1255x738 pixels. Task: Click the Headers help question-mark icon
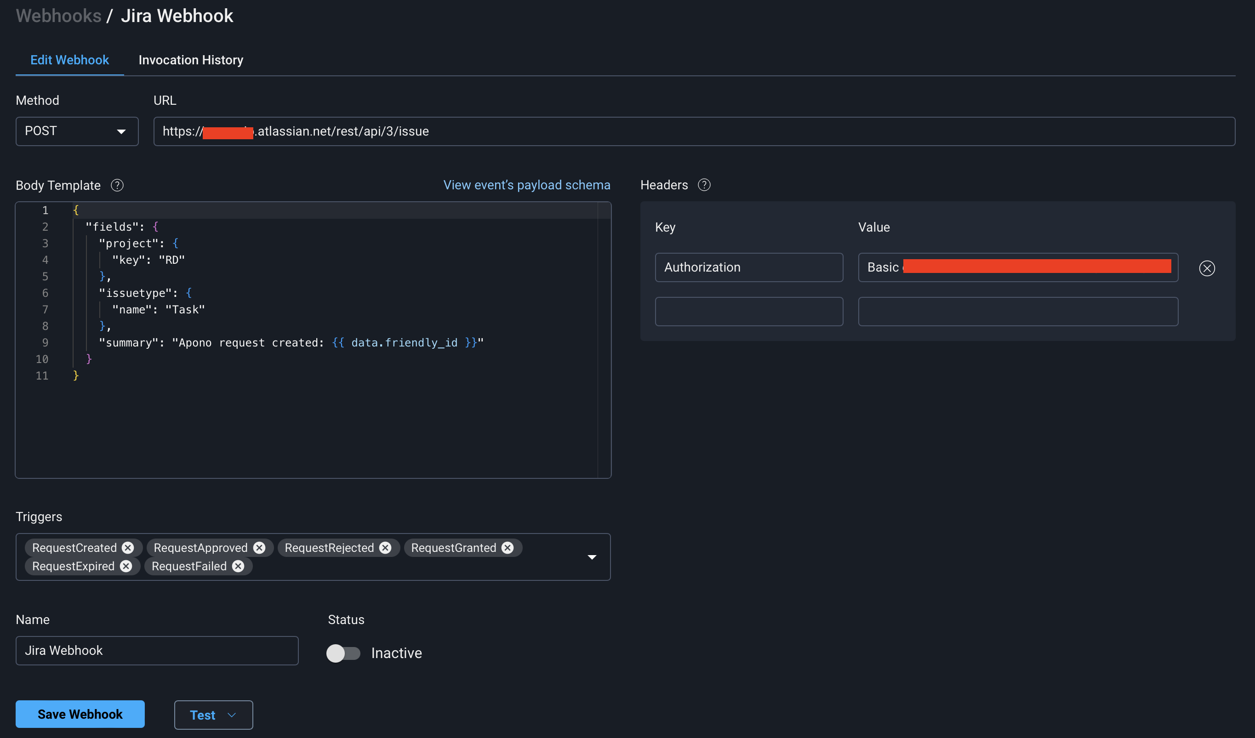click(704, 185)
